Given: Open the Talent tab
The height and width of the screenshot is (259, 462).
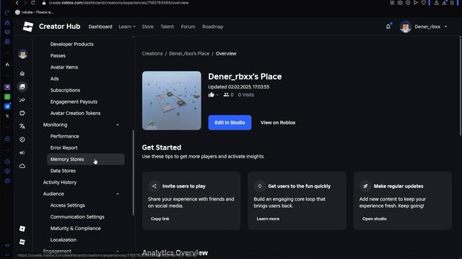Looking at the screenshot, I should [167, 27].
